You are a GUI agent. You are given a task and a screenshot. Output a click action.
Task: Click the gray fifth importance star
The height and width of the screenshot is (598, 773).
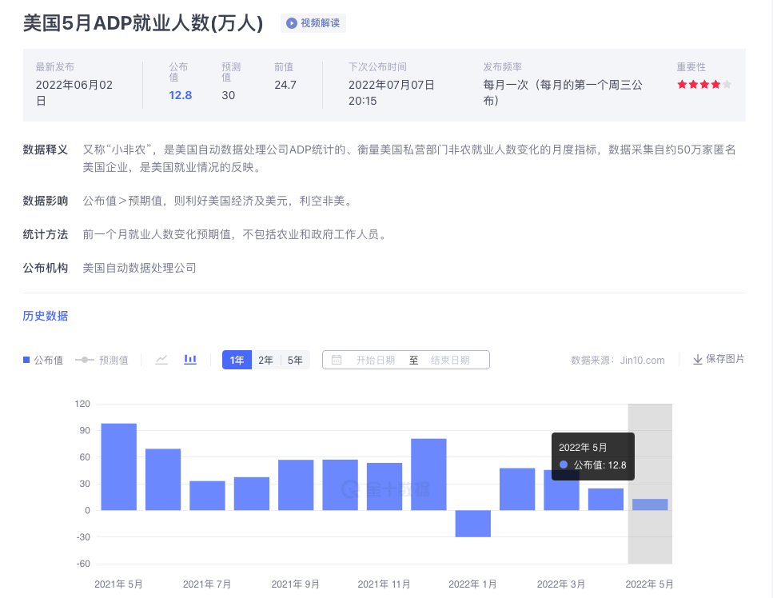click(727, 84)
